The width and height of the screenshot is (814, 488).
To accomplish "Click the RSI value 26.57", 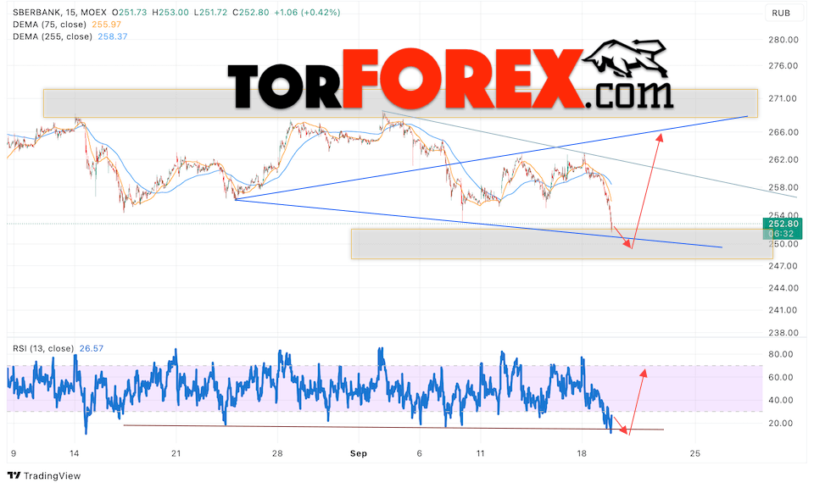I will coord(92,348).
